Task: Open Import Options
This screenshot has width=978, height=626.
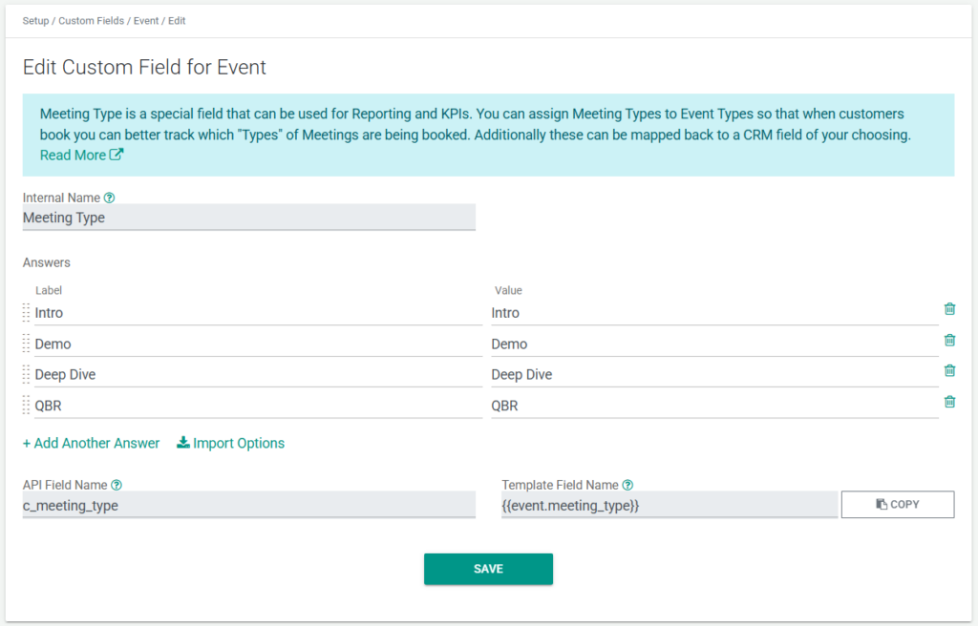Action: coord(230,443)
